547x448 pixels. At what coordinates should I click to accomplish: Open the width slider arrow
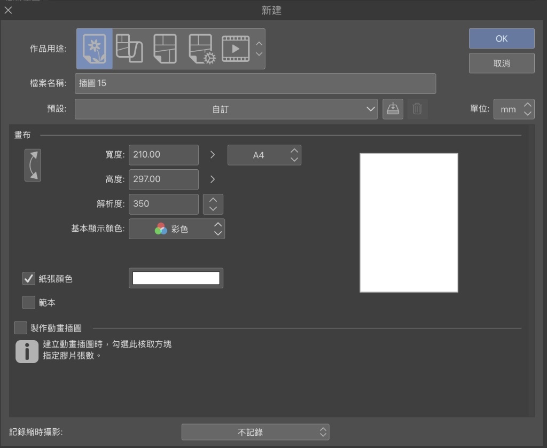(x=213, y=155)
